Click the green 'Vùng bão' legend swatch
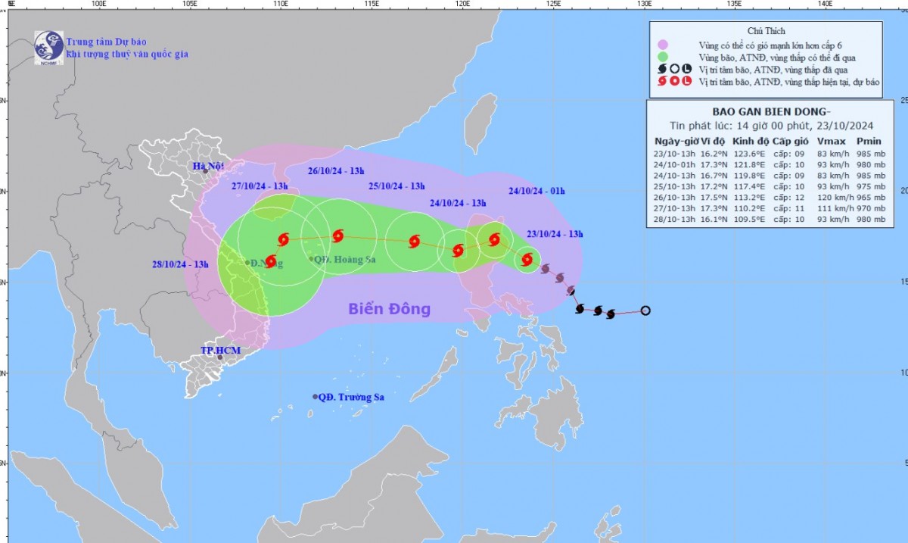908x543 pixels. [x=664, y=58]
